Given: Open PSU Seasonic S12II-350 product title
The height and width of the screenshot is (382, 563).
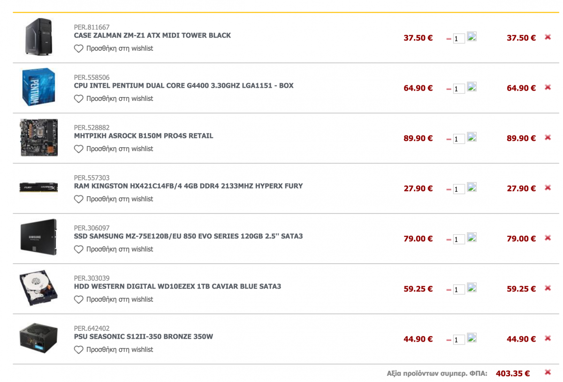Looking at the screenshot, I should (144, 336).
